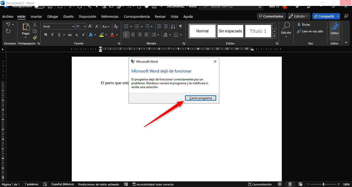352x187 pixels.
Task: Click the shading paint bucket icon
Action: click(x=165, y=35)
